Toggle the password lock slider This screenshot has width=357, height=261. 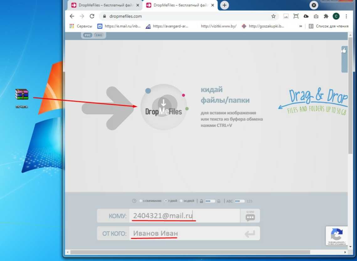pyautogui.click(x=210, y=201)
